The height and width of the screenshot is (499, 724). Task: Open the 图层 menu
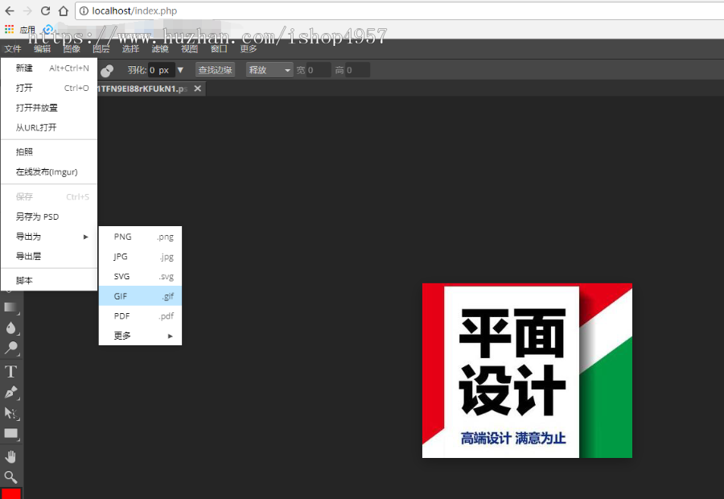100,48
